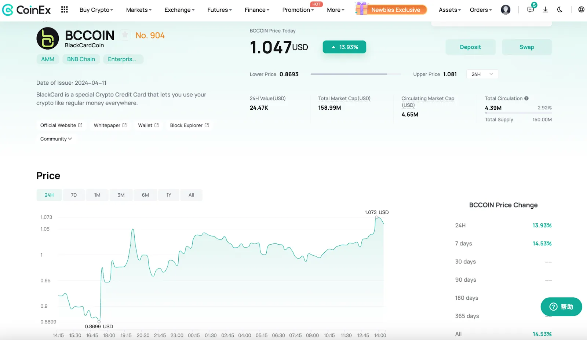Switch chart to 1Y
The width and height of the screenshot is (587, 340).
[x=169, y=195]
